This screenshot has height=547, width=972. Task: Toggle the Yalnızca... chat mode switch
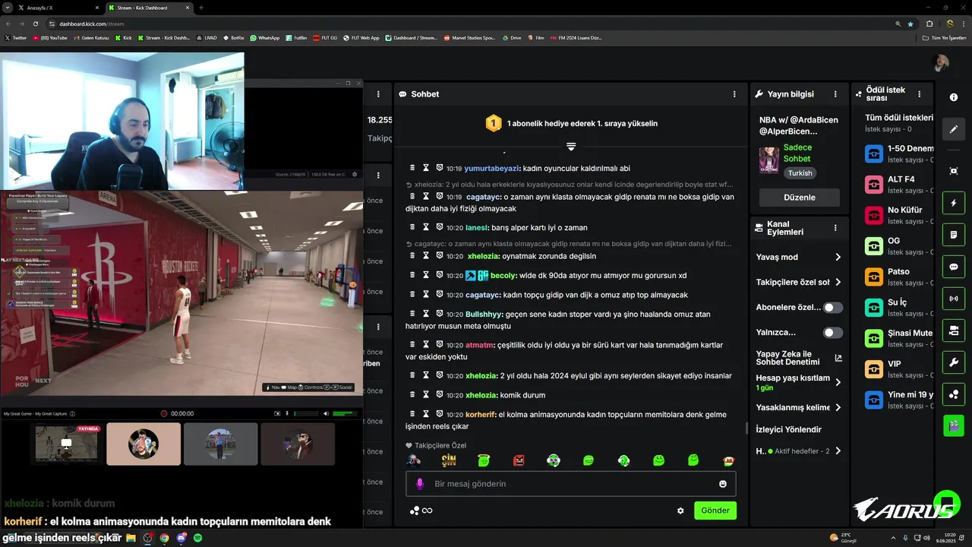833,333
